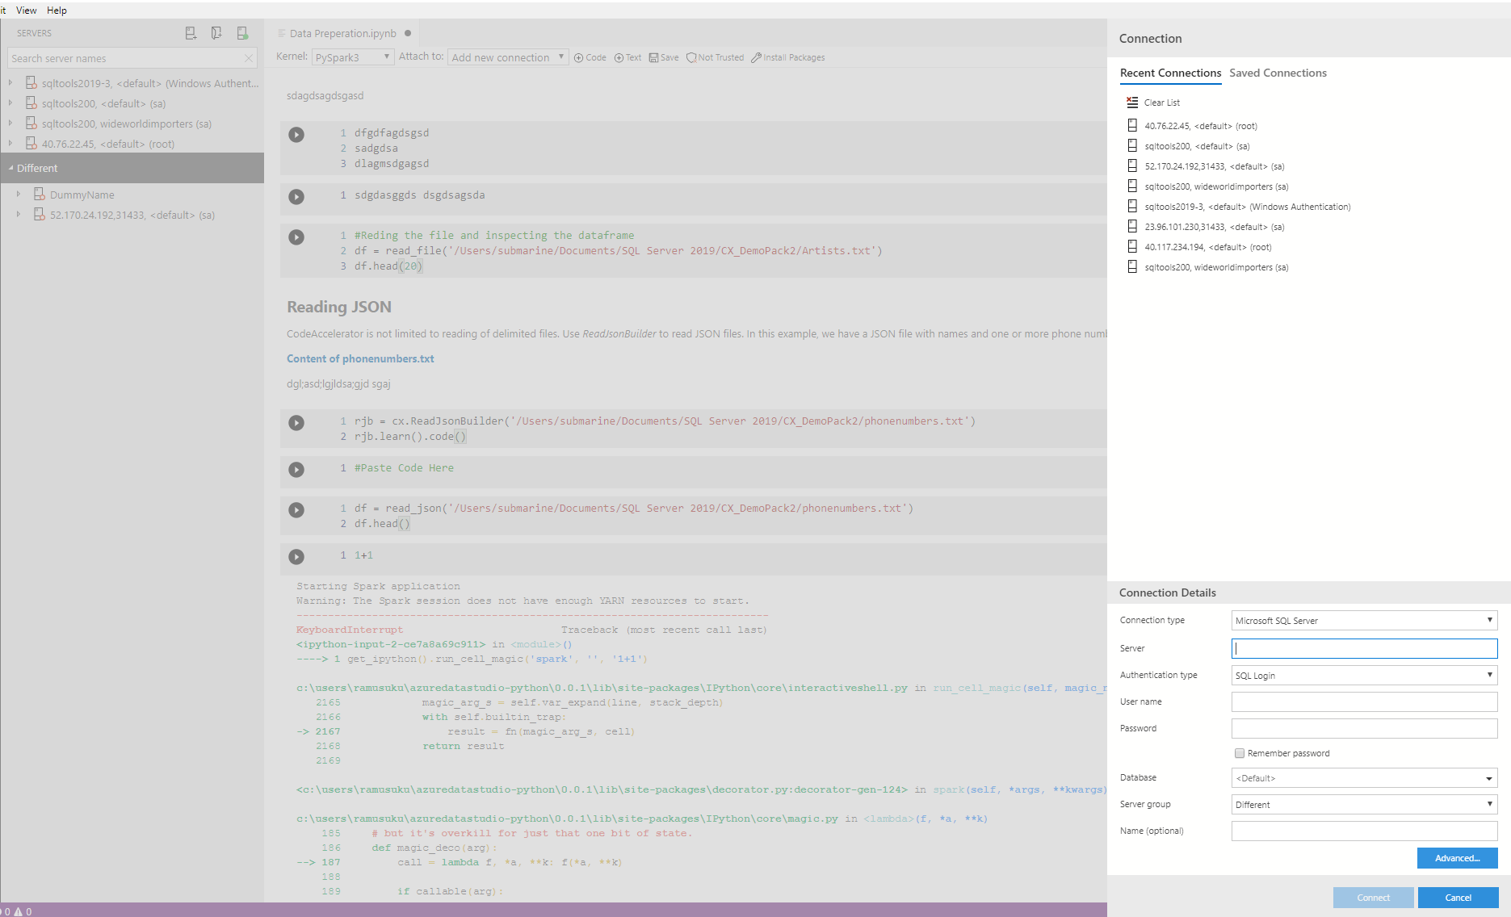Switch to Saved Connections tab

point(1278,73)
